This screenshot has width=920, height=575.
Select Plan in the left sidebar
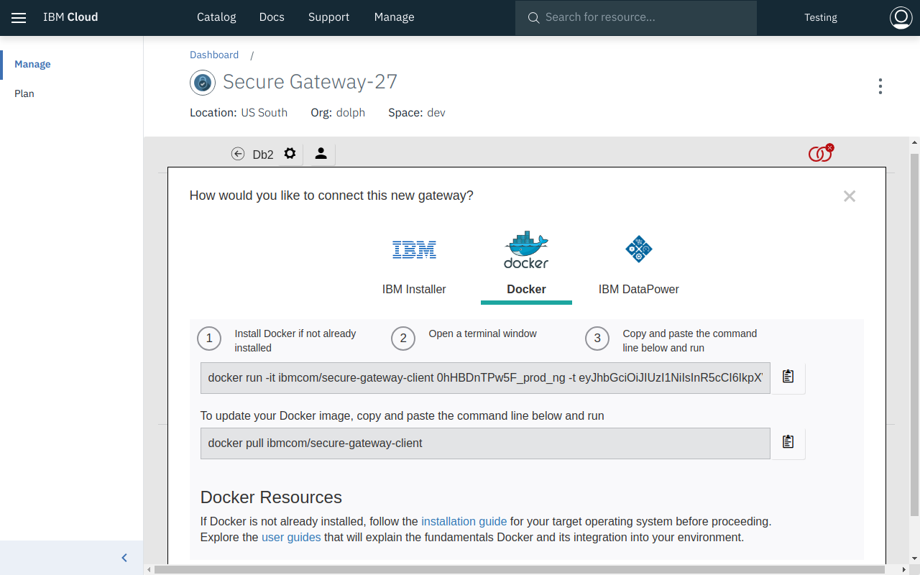point(24,93)
